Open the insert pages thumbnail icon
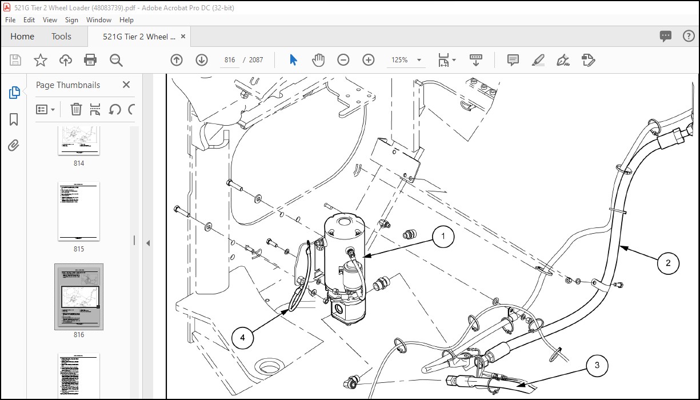 [x=95, y=109]
